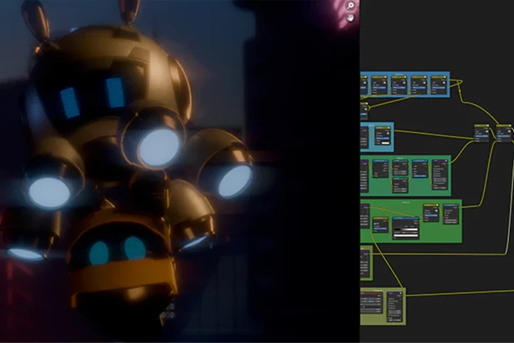
Task: Select header of rightmost node in top blue frame
Action: coord(439,77)
